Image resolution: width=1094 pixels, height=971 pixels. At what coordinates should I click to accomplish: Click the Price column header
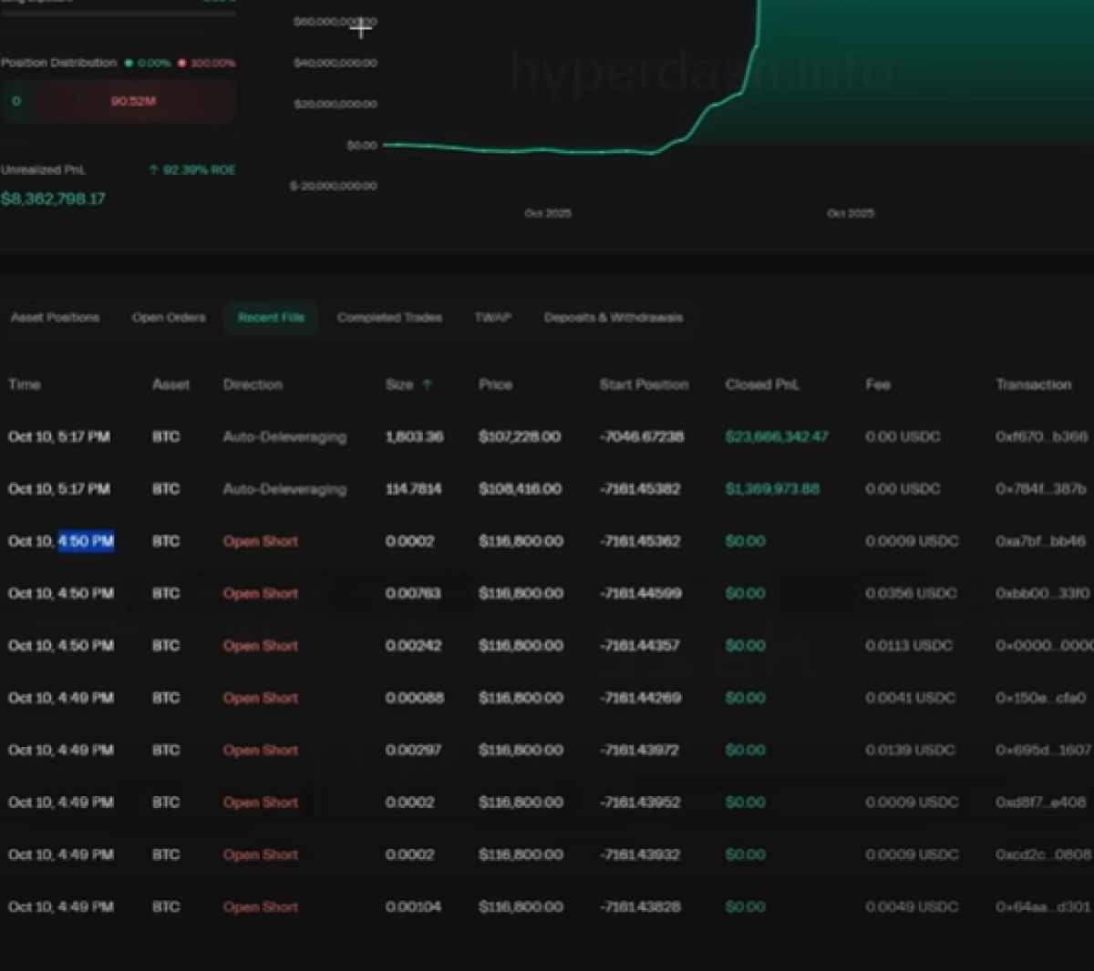pyautogui.click(x=495, y=385)
